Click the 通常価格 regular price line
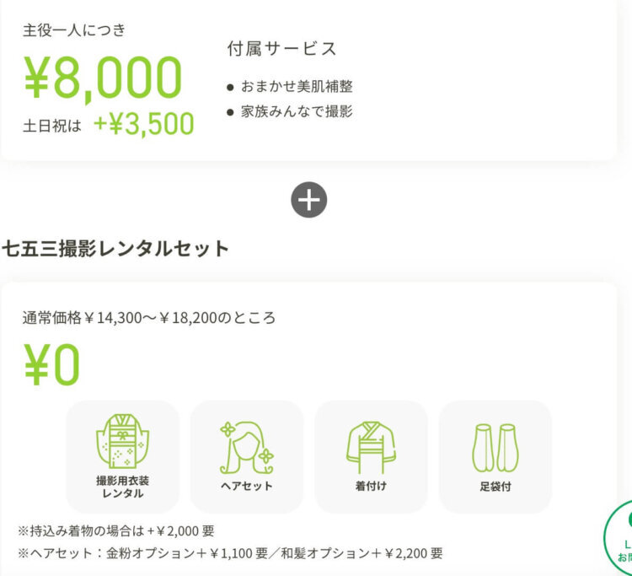Screen dimensions: 632x576 pos(148,318)
